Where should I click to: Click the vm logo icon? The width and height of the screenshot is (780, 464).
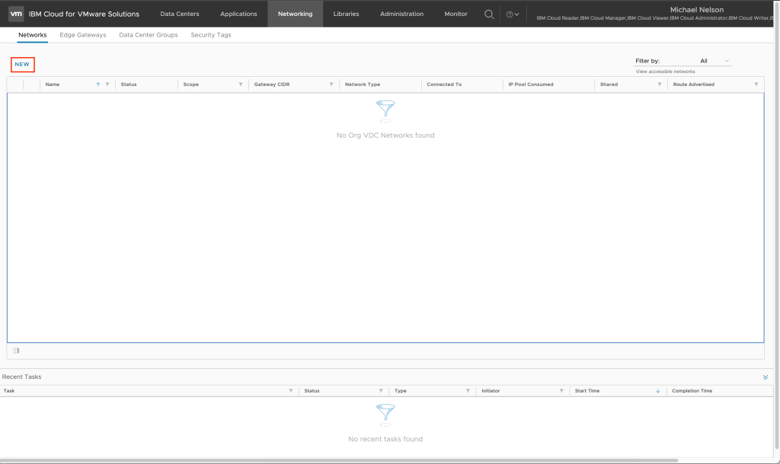15,14
